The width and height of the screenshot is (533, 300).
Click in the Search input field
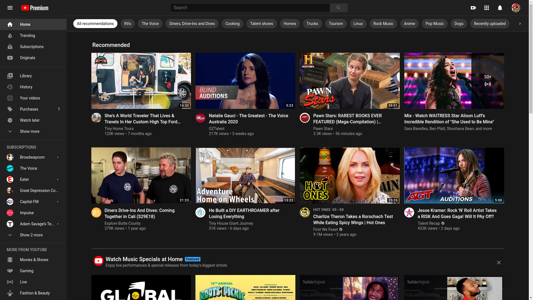(x=250, y=8)
